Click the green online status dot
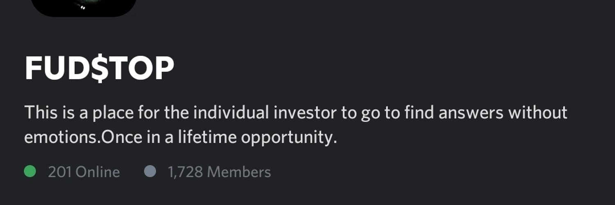This screenshot has width=615, height=205. (x=30, y=172)
